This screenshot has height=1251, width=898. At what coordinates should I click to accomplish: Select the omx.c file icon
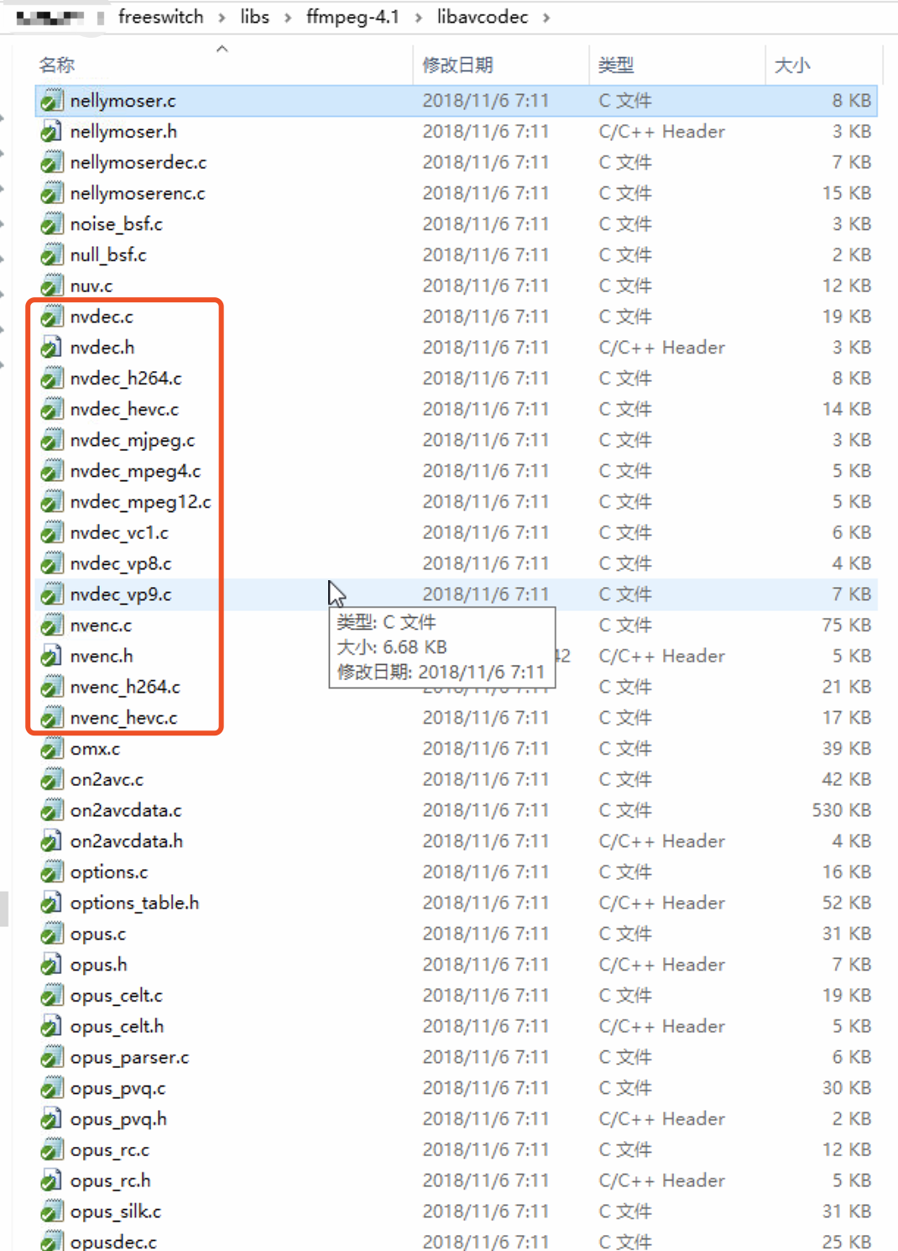[50, 748]
